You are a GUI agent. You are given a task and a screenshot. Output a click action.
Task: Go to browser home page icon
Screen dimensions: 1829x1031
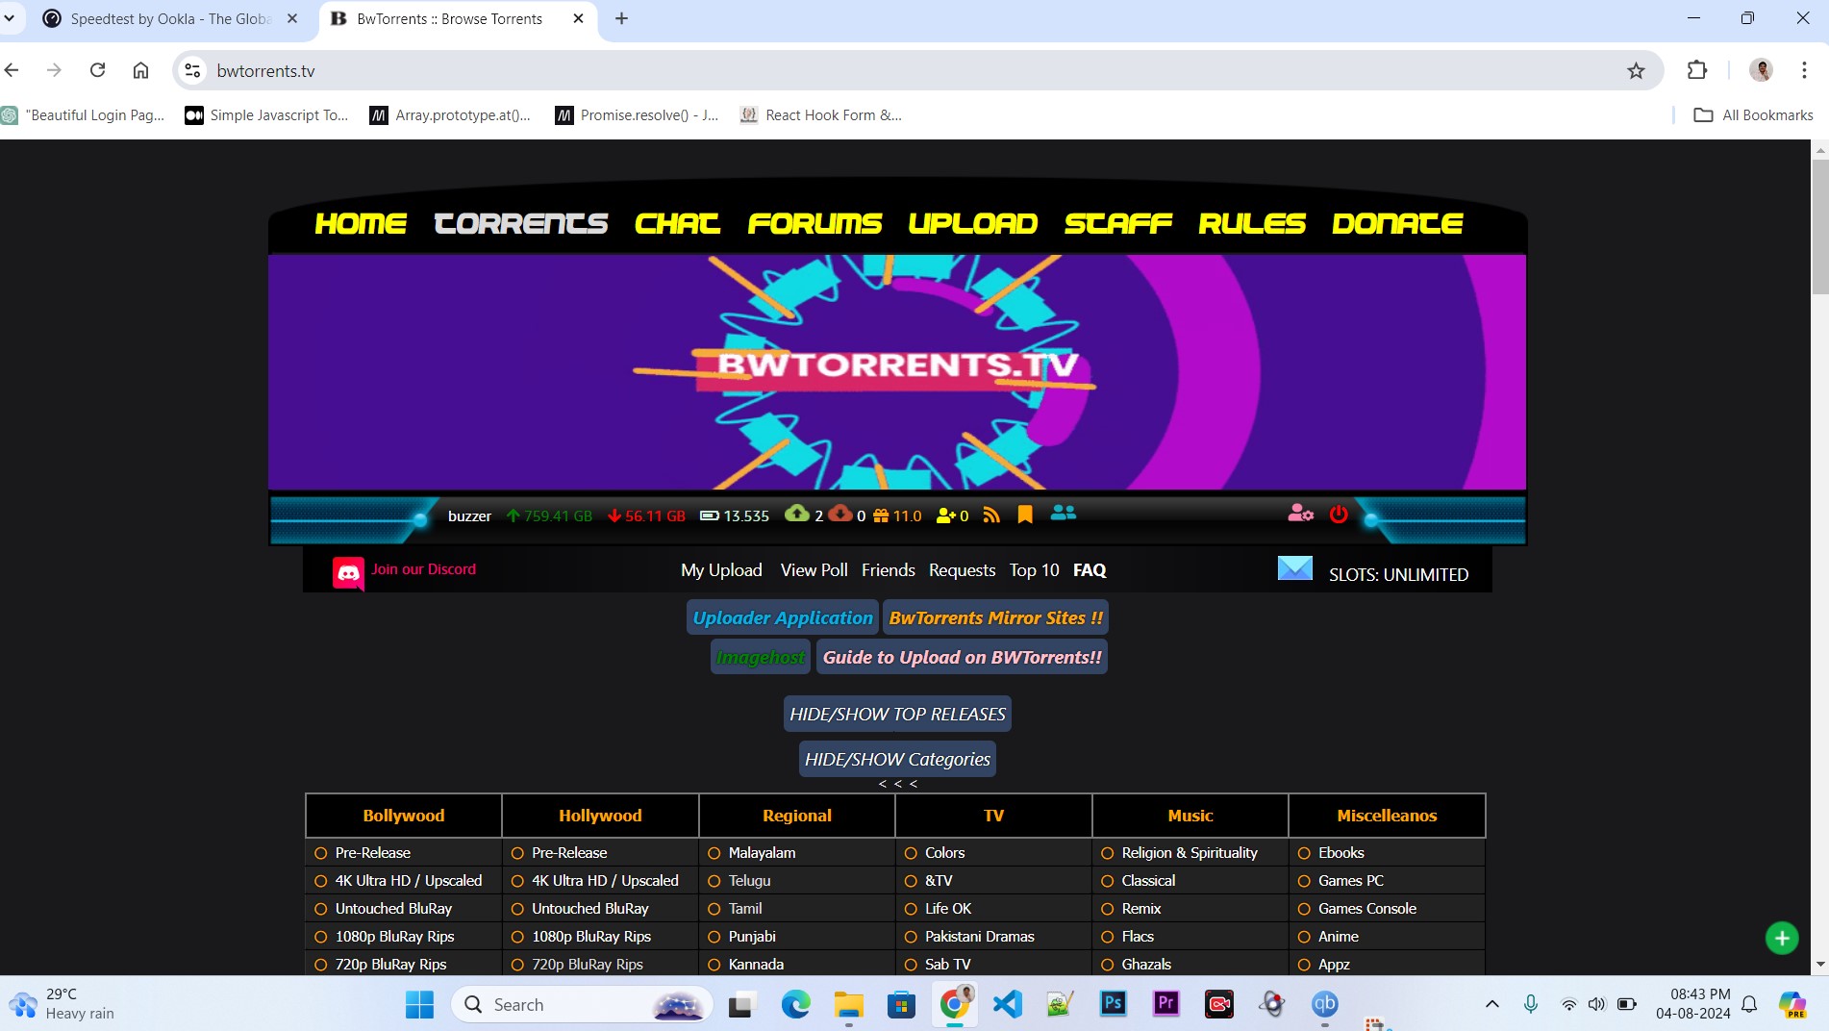(140, 70)
